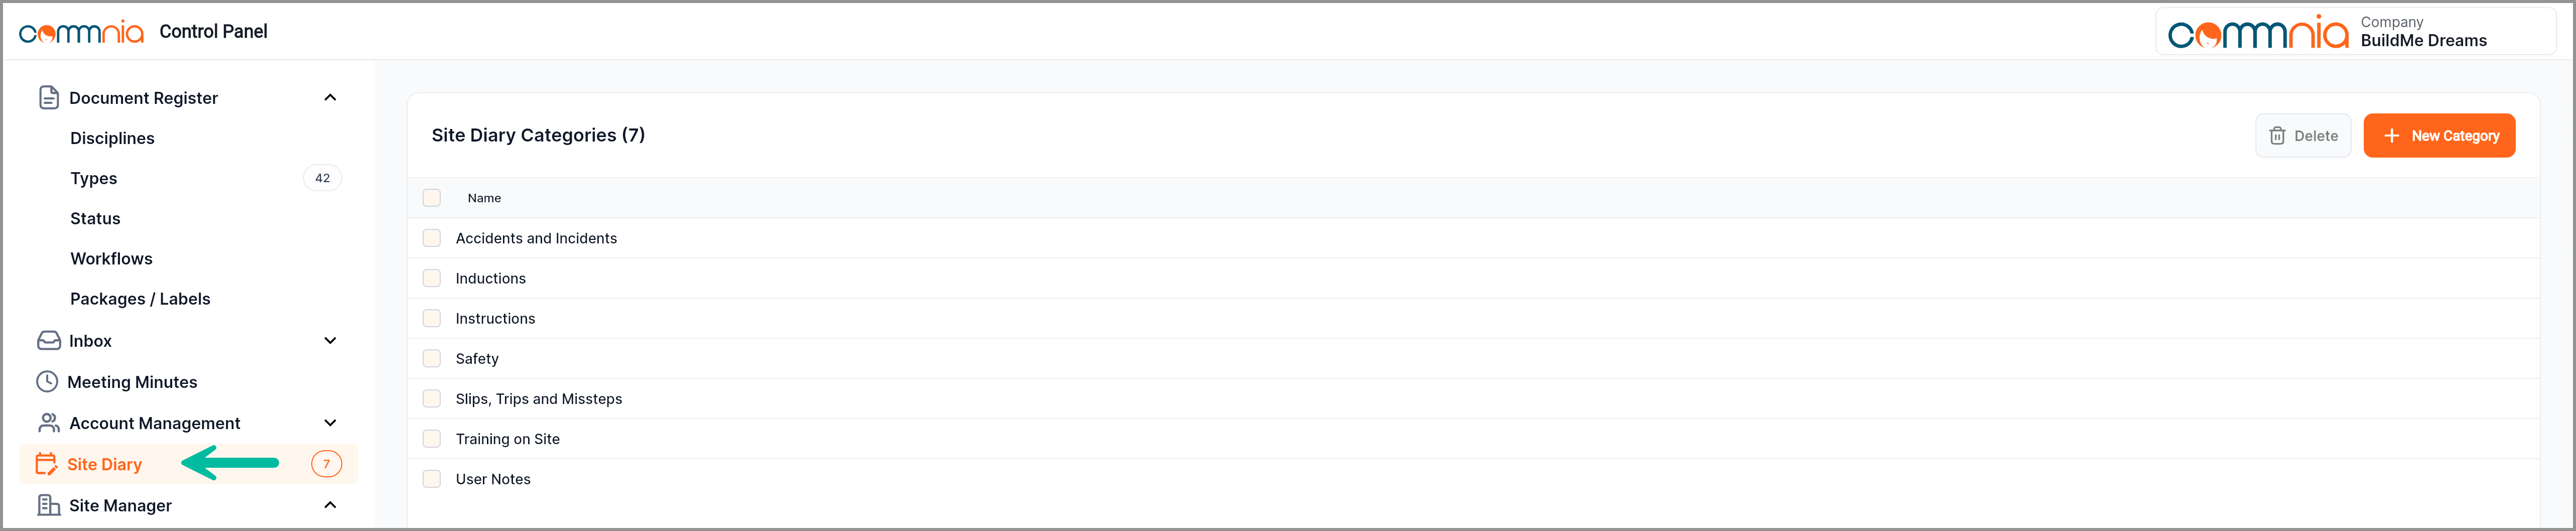
Task: Open the Disciplines menu item
Action: (x=112, y=138)
